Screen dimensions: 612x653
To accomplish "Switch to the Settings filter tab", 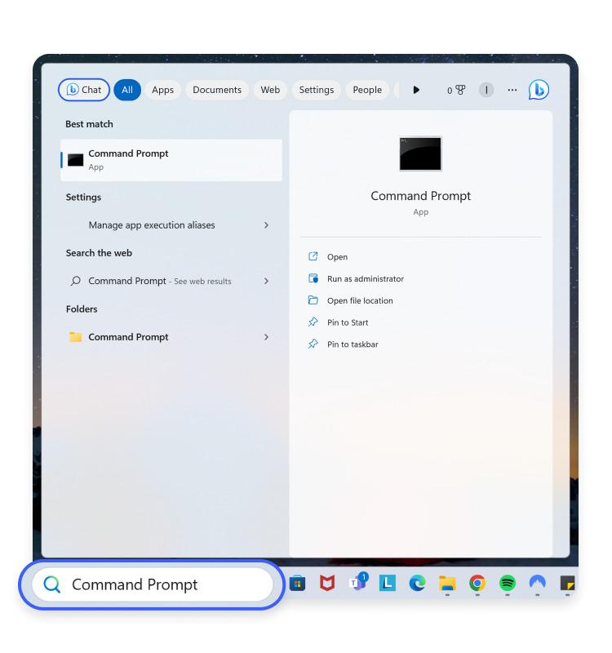I will click(x=317, y=90).
